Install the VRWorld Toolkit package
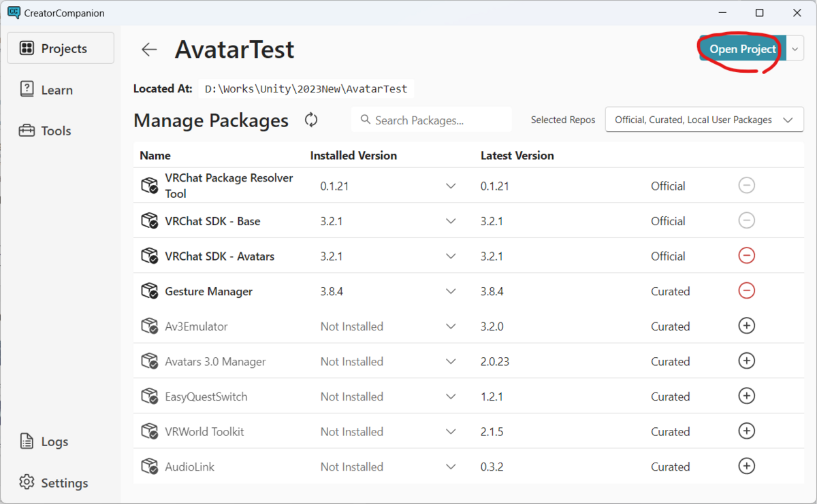This screenshot has height=504, width=817. pos(746,431)
